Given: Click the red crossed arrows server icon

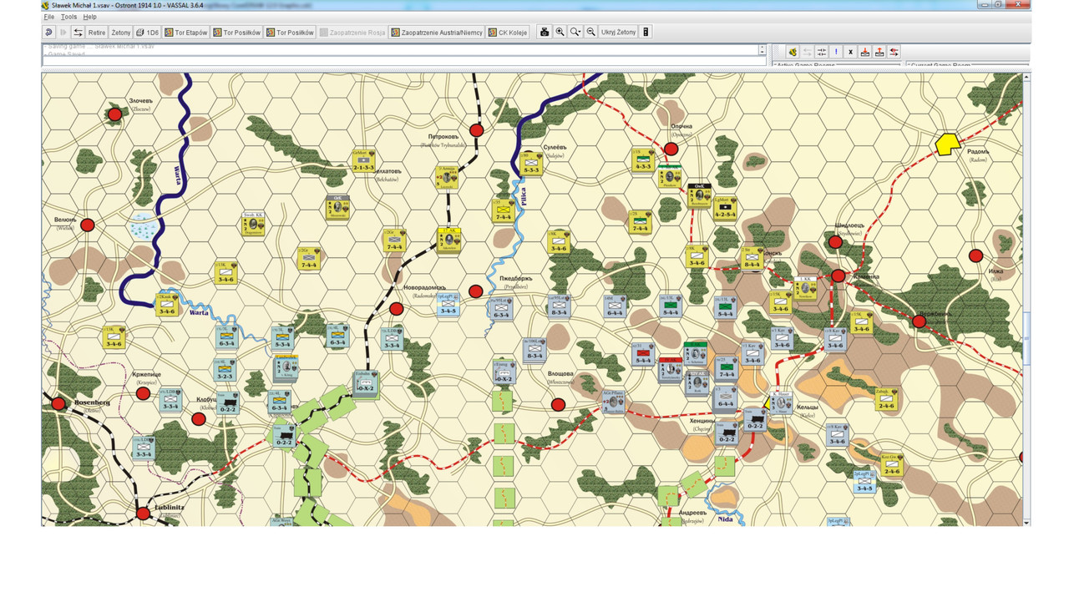Looking at the screenshot, I should (x=894, y=52).
